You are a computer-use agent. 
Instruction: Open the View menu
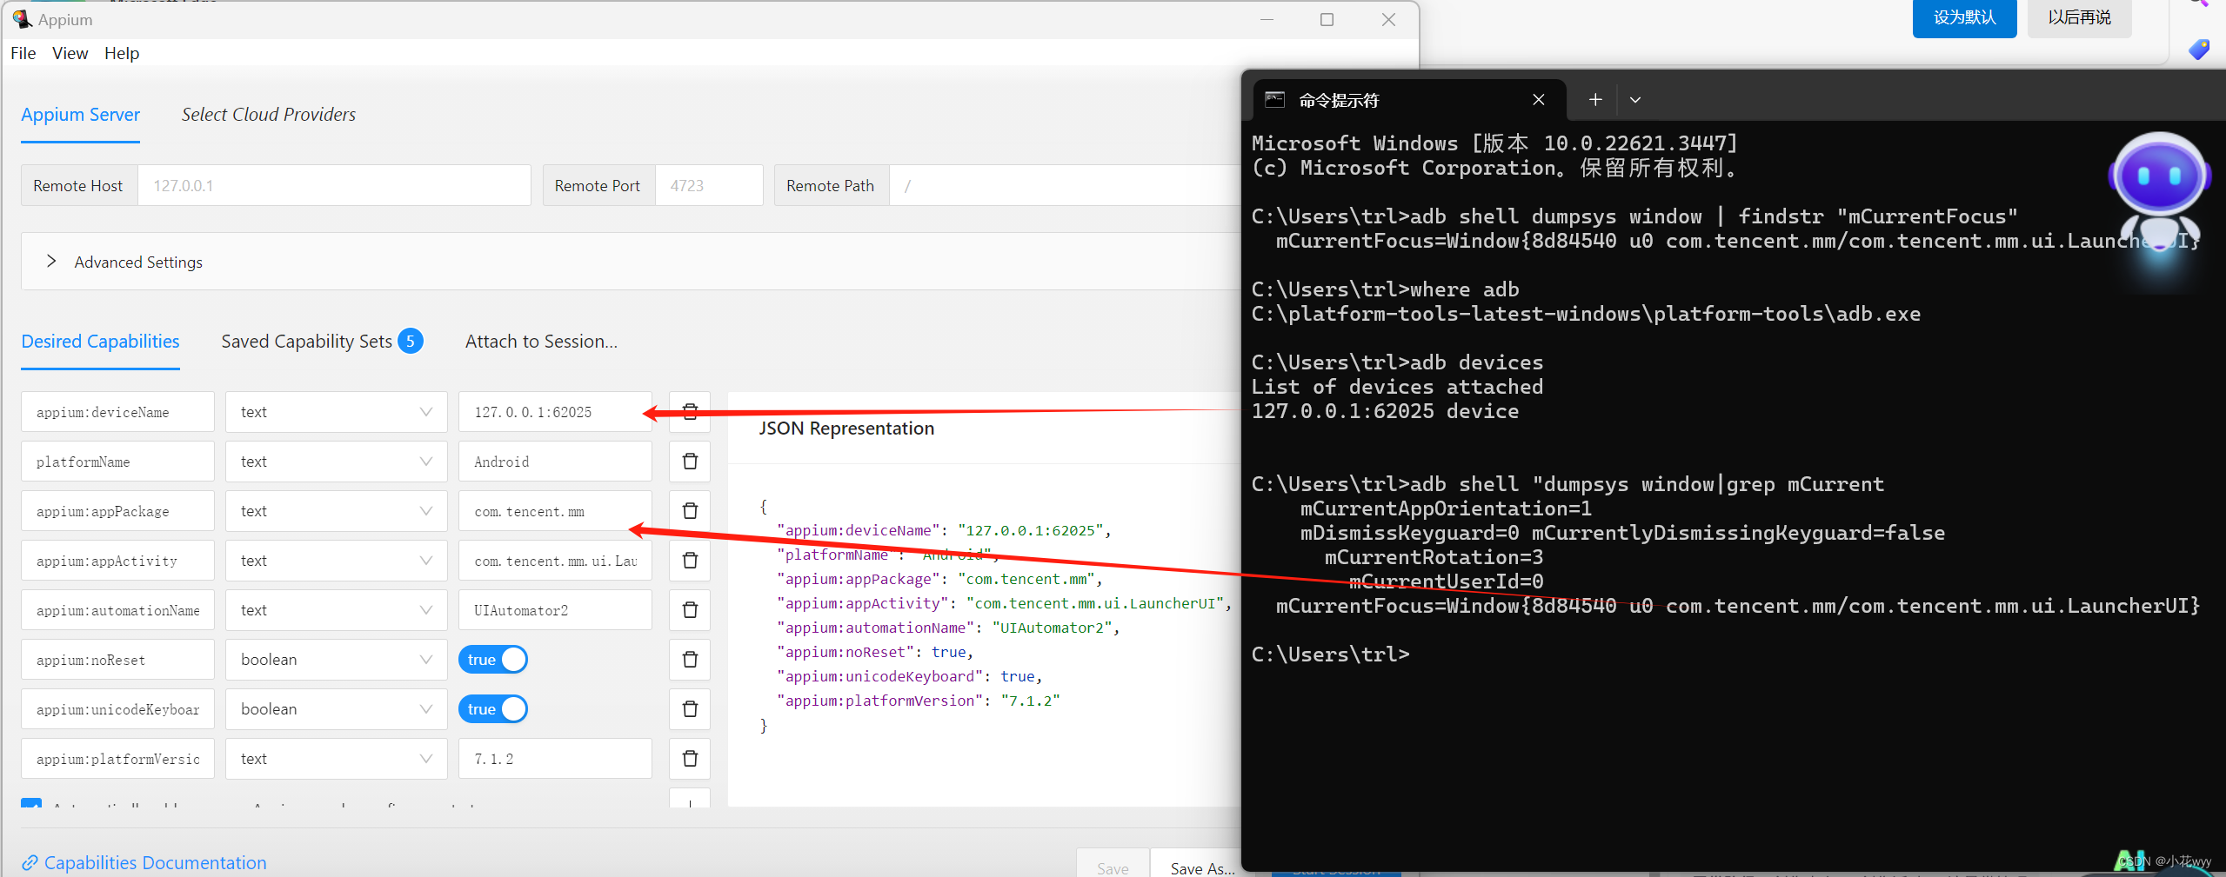tap(70, 53)
